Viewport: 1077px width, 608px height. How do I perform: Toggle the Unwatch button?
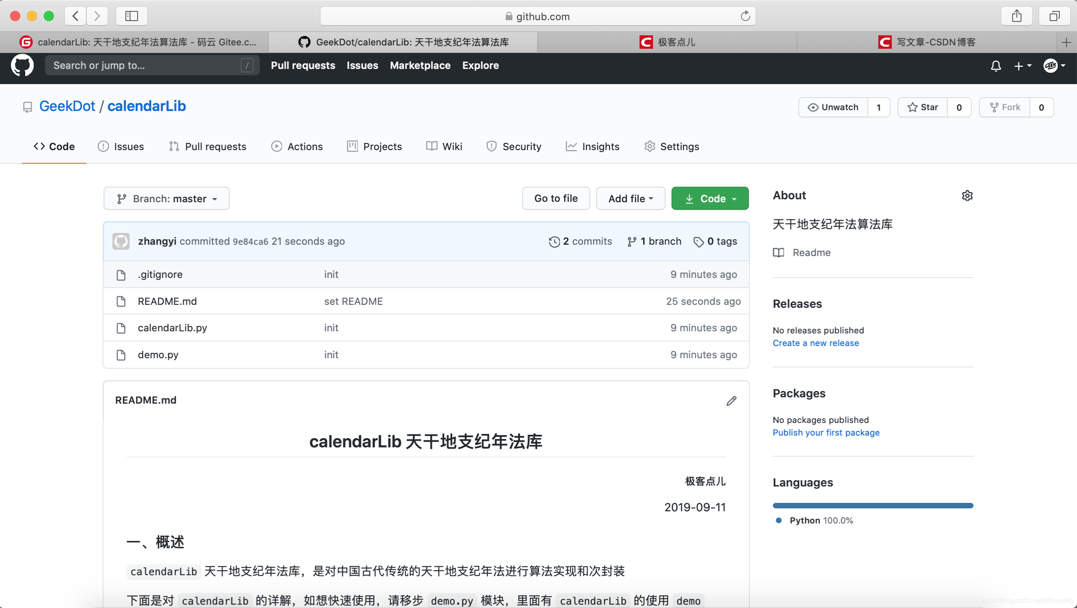pyautogui.click(x=833, y=107)
